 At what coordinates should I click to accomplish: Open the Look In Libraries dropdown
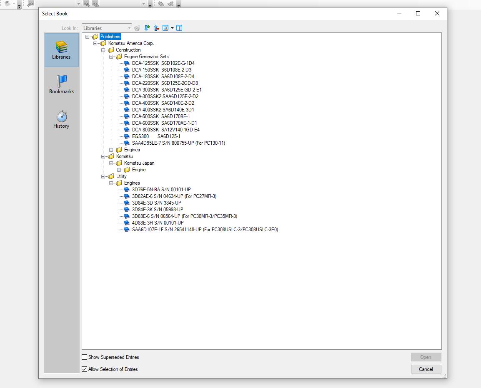107,28
